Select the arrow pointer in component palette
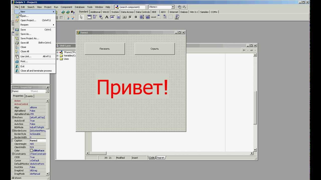 [81, 17]
